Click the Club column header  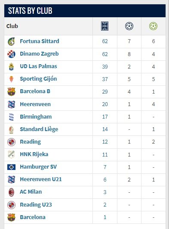click(x=12, y=26)
